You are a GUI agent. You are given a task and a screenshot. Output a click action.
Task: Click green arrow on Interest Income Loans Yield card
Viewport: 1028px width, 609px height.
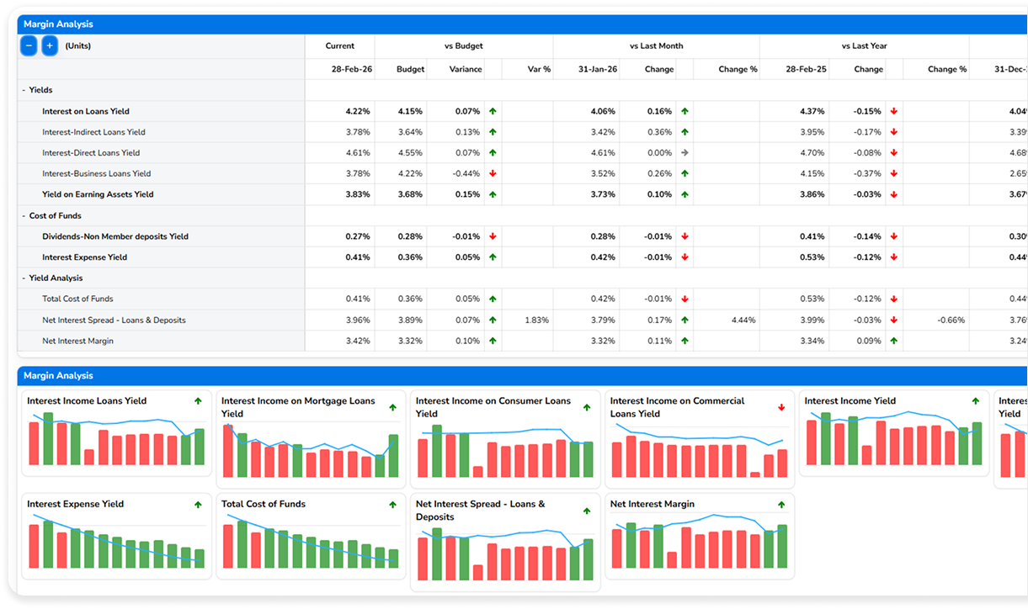click(x=198, y=401)
